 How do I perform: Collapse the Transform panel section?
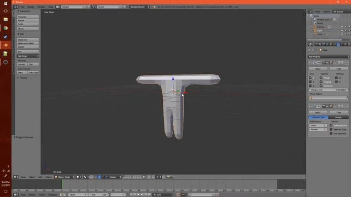(x=24, y=11)
